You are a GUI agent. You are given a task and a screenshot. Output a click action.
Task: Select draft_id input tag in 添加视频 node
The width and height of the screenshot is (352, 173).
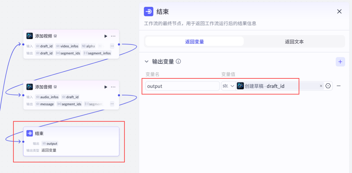[44, 46]
